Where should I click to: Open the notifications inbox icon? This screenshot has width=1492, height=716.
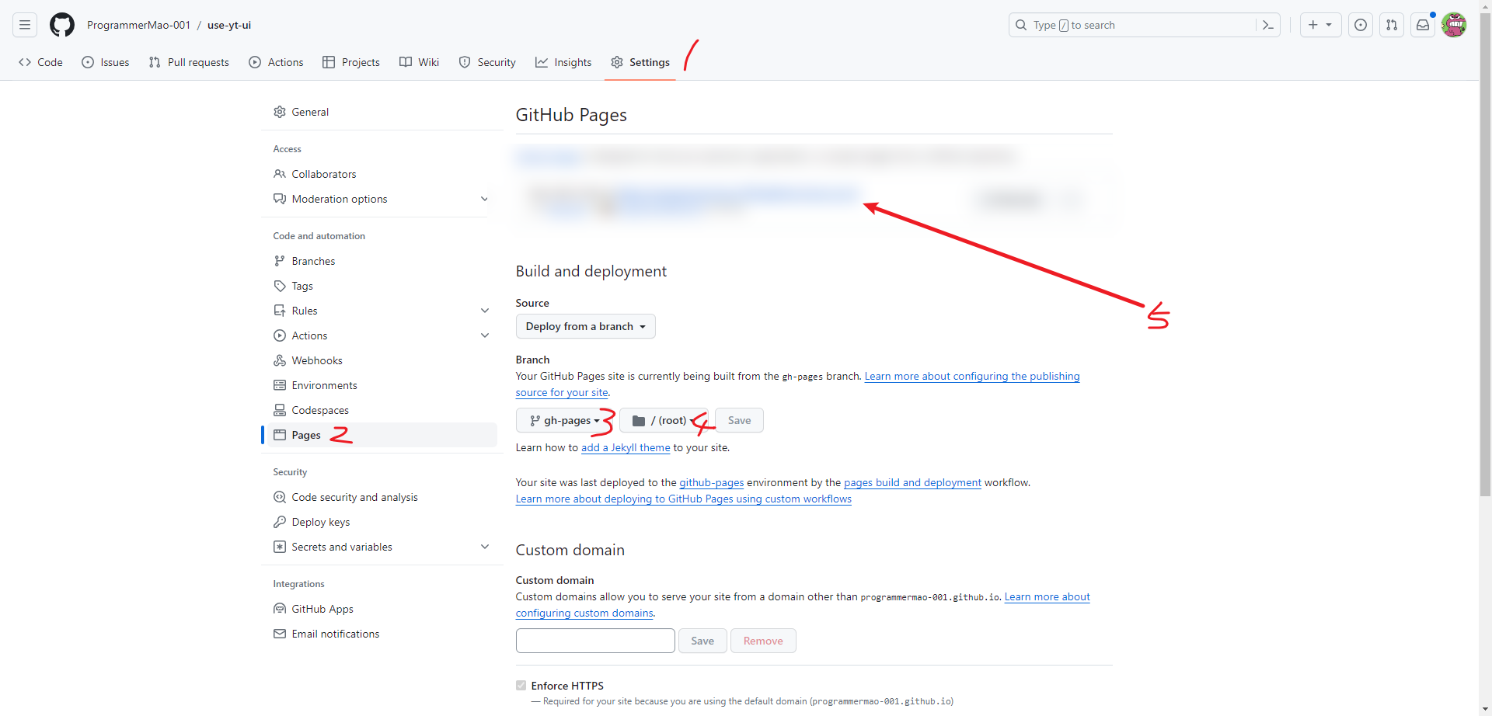1423,25
